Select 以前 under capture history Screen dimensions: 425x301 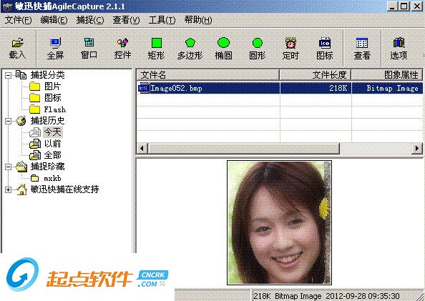(52, 144)
